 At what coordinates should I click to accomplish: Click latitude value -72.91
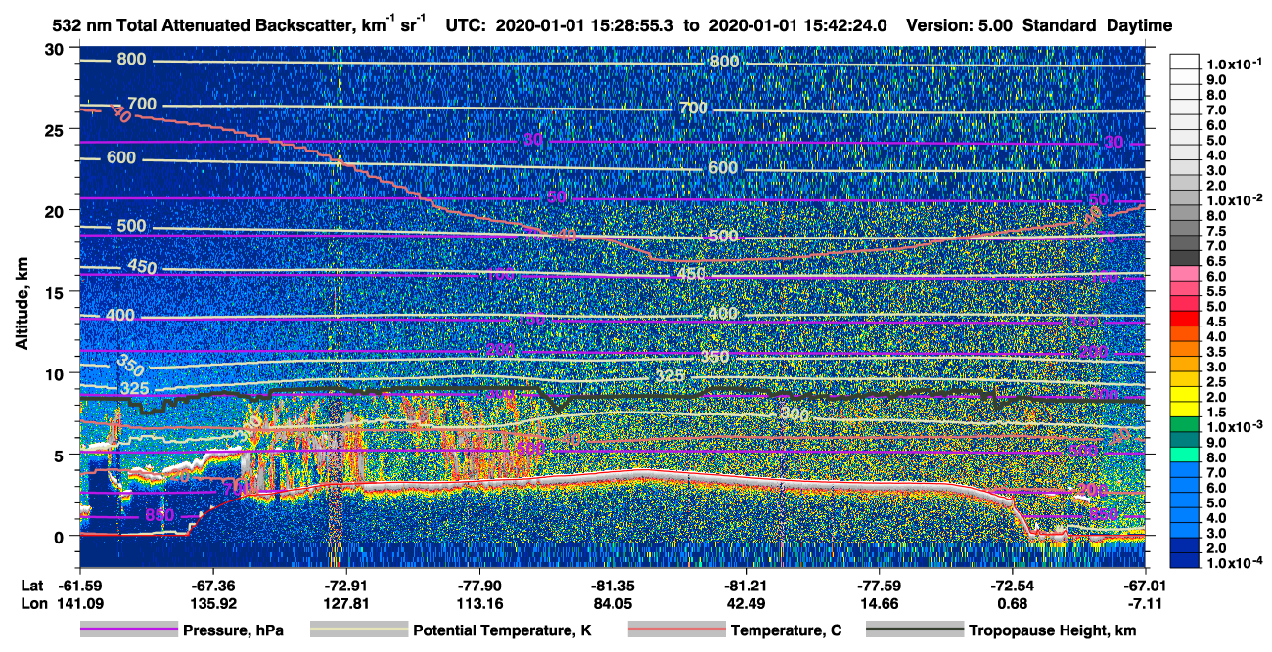pos(346,586)
